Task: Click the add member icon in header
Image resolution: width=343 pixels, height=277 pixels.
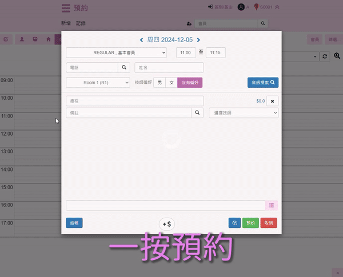Action: click(189, 23)
